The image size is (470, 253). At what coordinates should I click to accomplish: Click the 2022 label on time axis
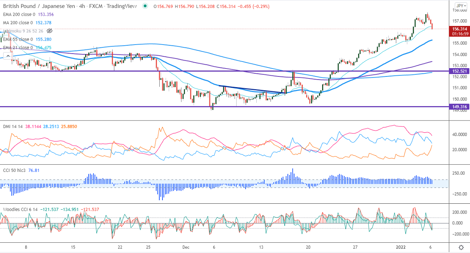[401, 247]
